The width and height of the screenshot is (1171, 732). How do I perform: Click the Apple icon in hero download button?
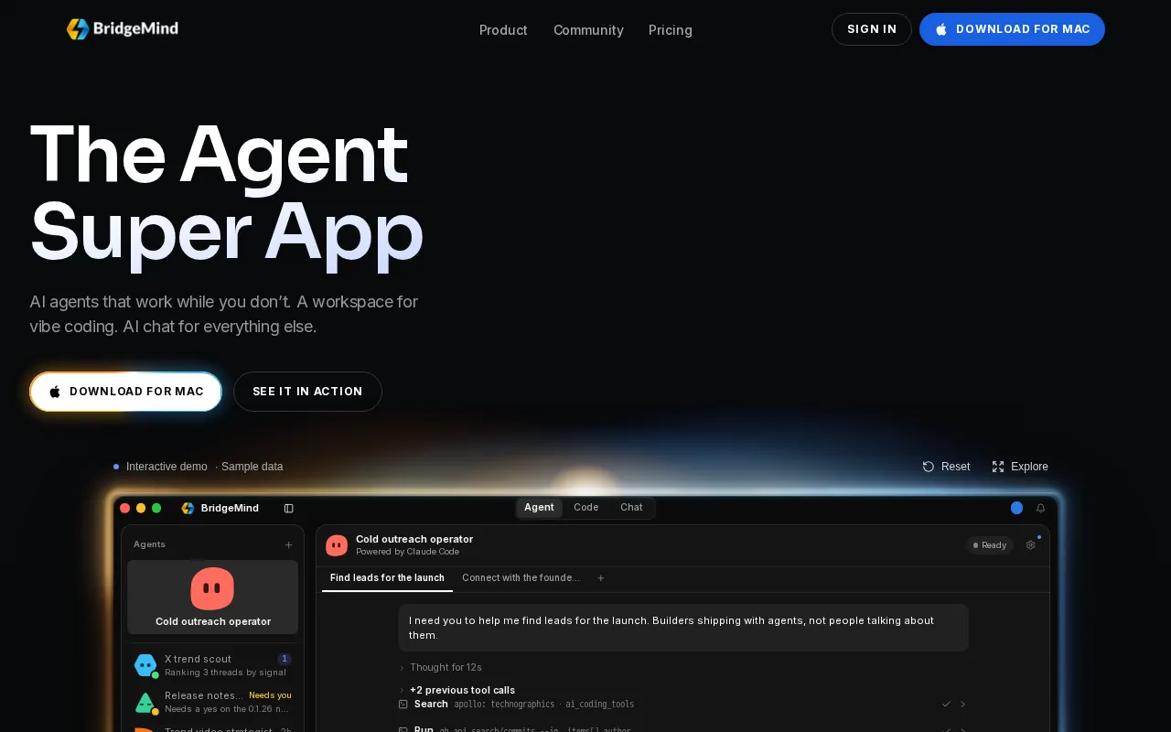tap(55, 392)
